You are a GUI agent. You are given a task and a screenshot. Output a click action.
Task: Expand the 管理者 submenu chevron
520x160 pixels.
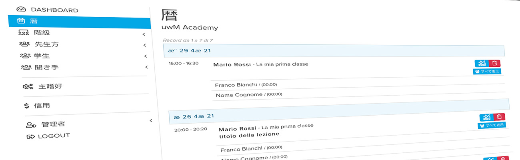150,120
